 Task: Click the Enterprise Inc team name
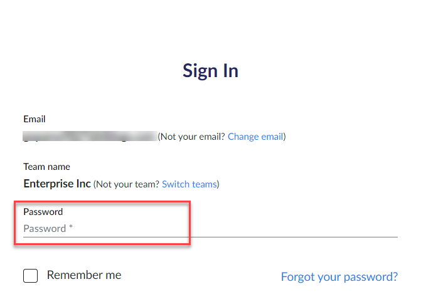(x=57, y=184)
